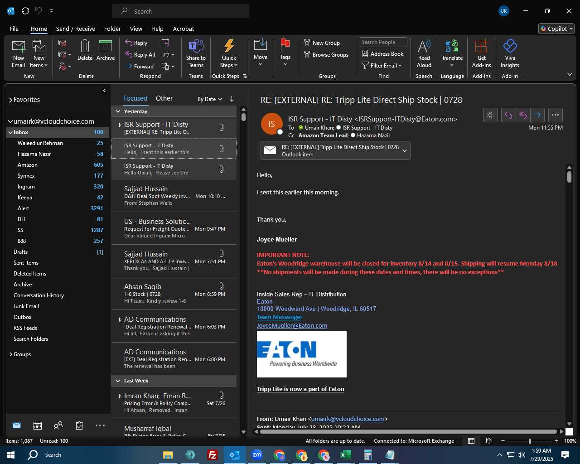This screenshot has width=580, height=464.
Task: Switch to the Calendar view icon
Action: pos(38,425)
